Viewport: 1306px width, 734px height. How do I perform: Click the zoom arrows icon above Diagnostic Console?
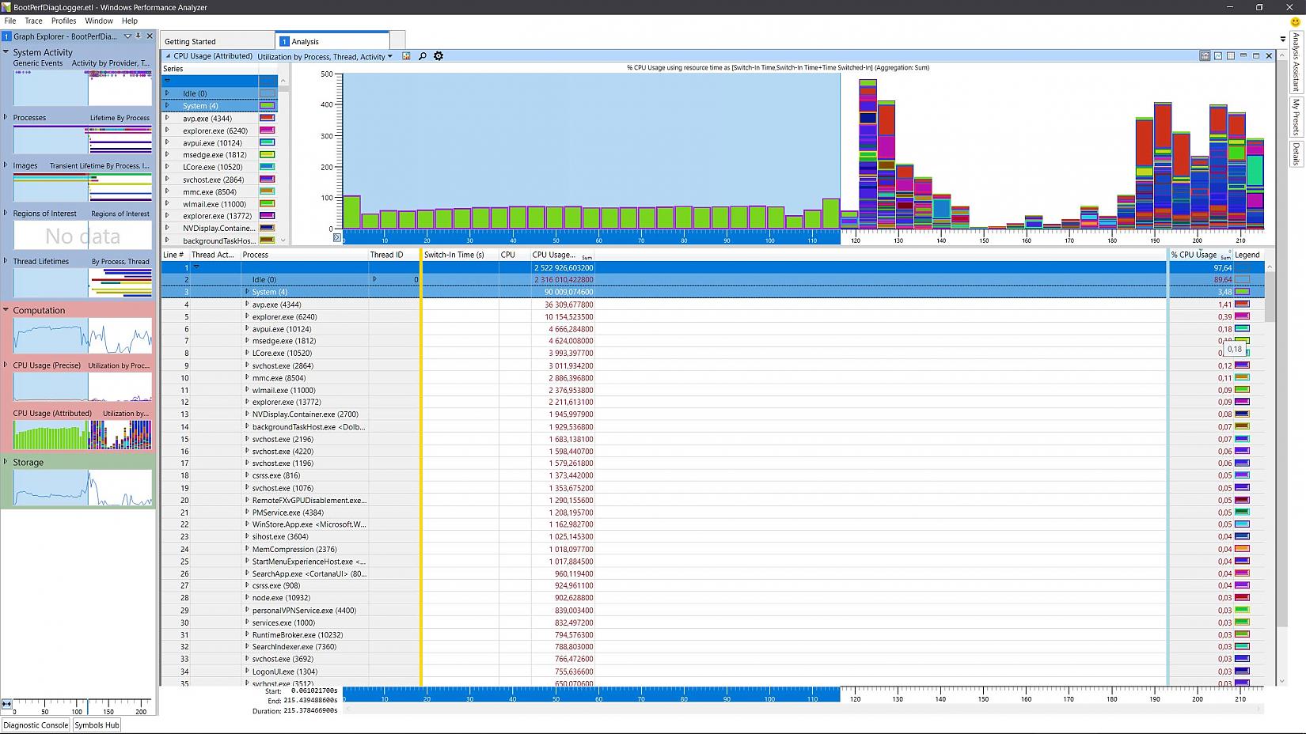[x=7, y=704]
